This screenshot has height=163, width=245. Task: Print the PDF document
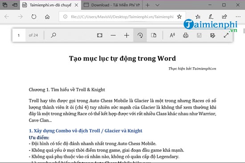coord(186,35)
